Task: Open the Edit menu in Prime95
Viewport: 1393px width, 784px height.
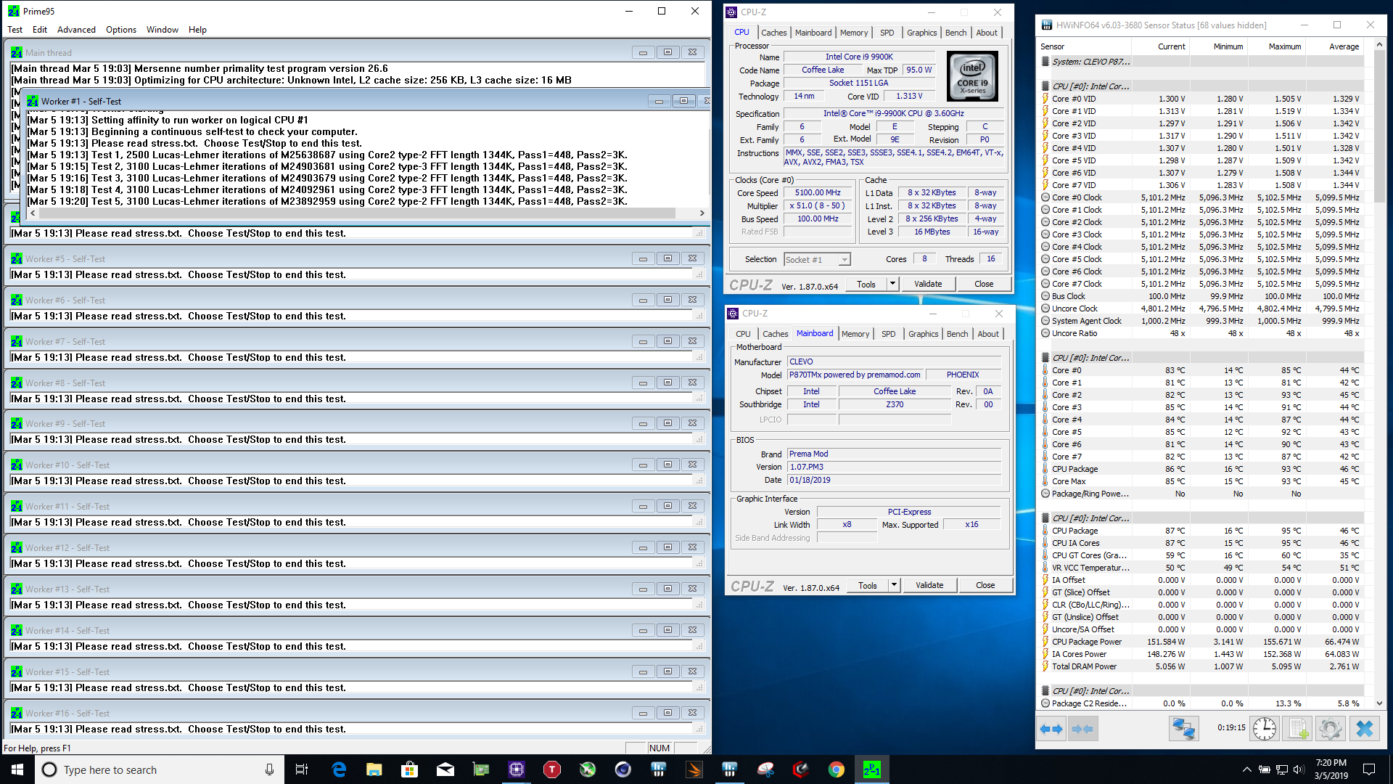Action: pos(40,30)
